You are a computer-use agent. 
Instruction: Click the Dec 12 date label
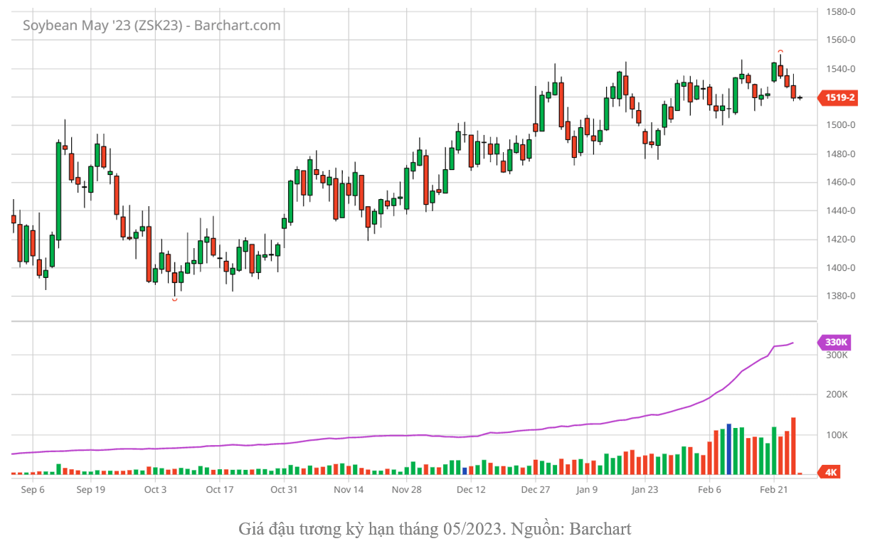[471, 490]
